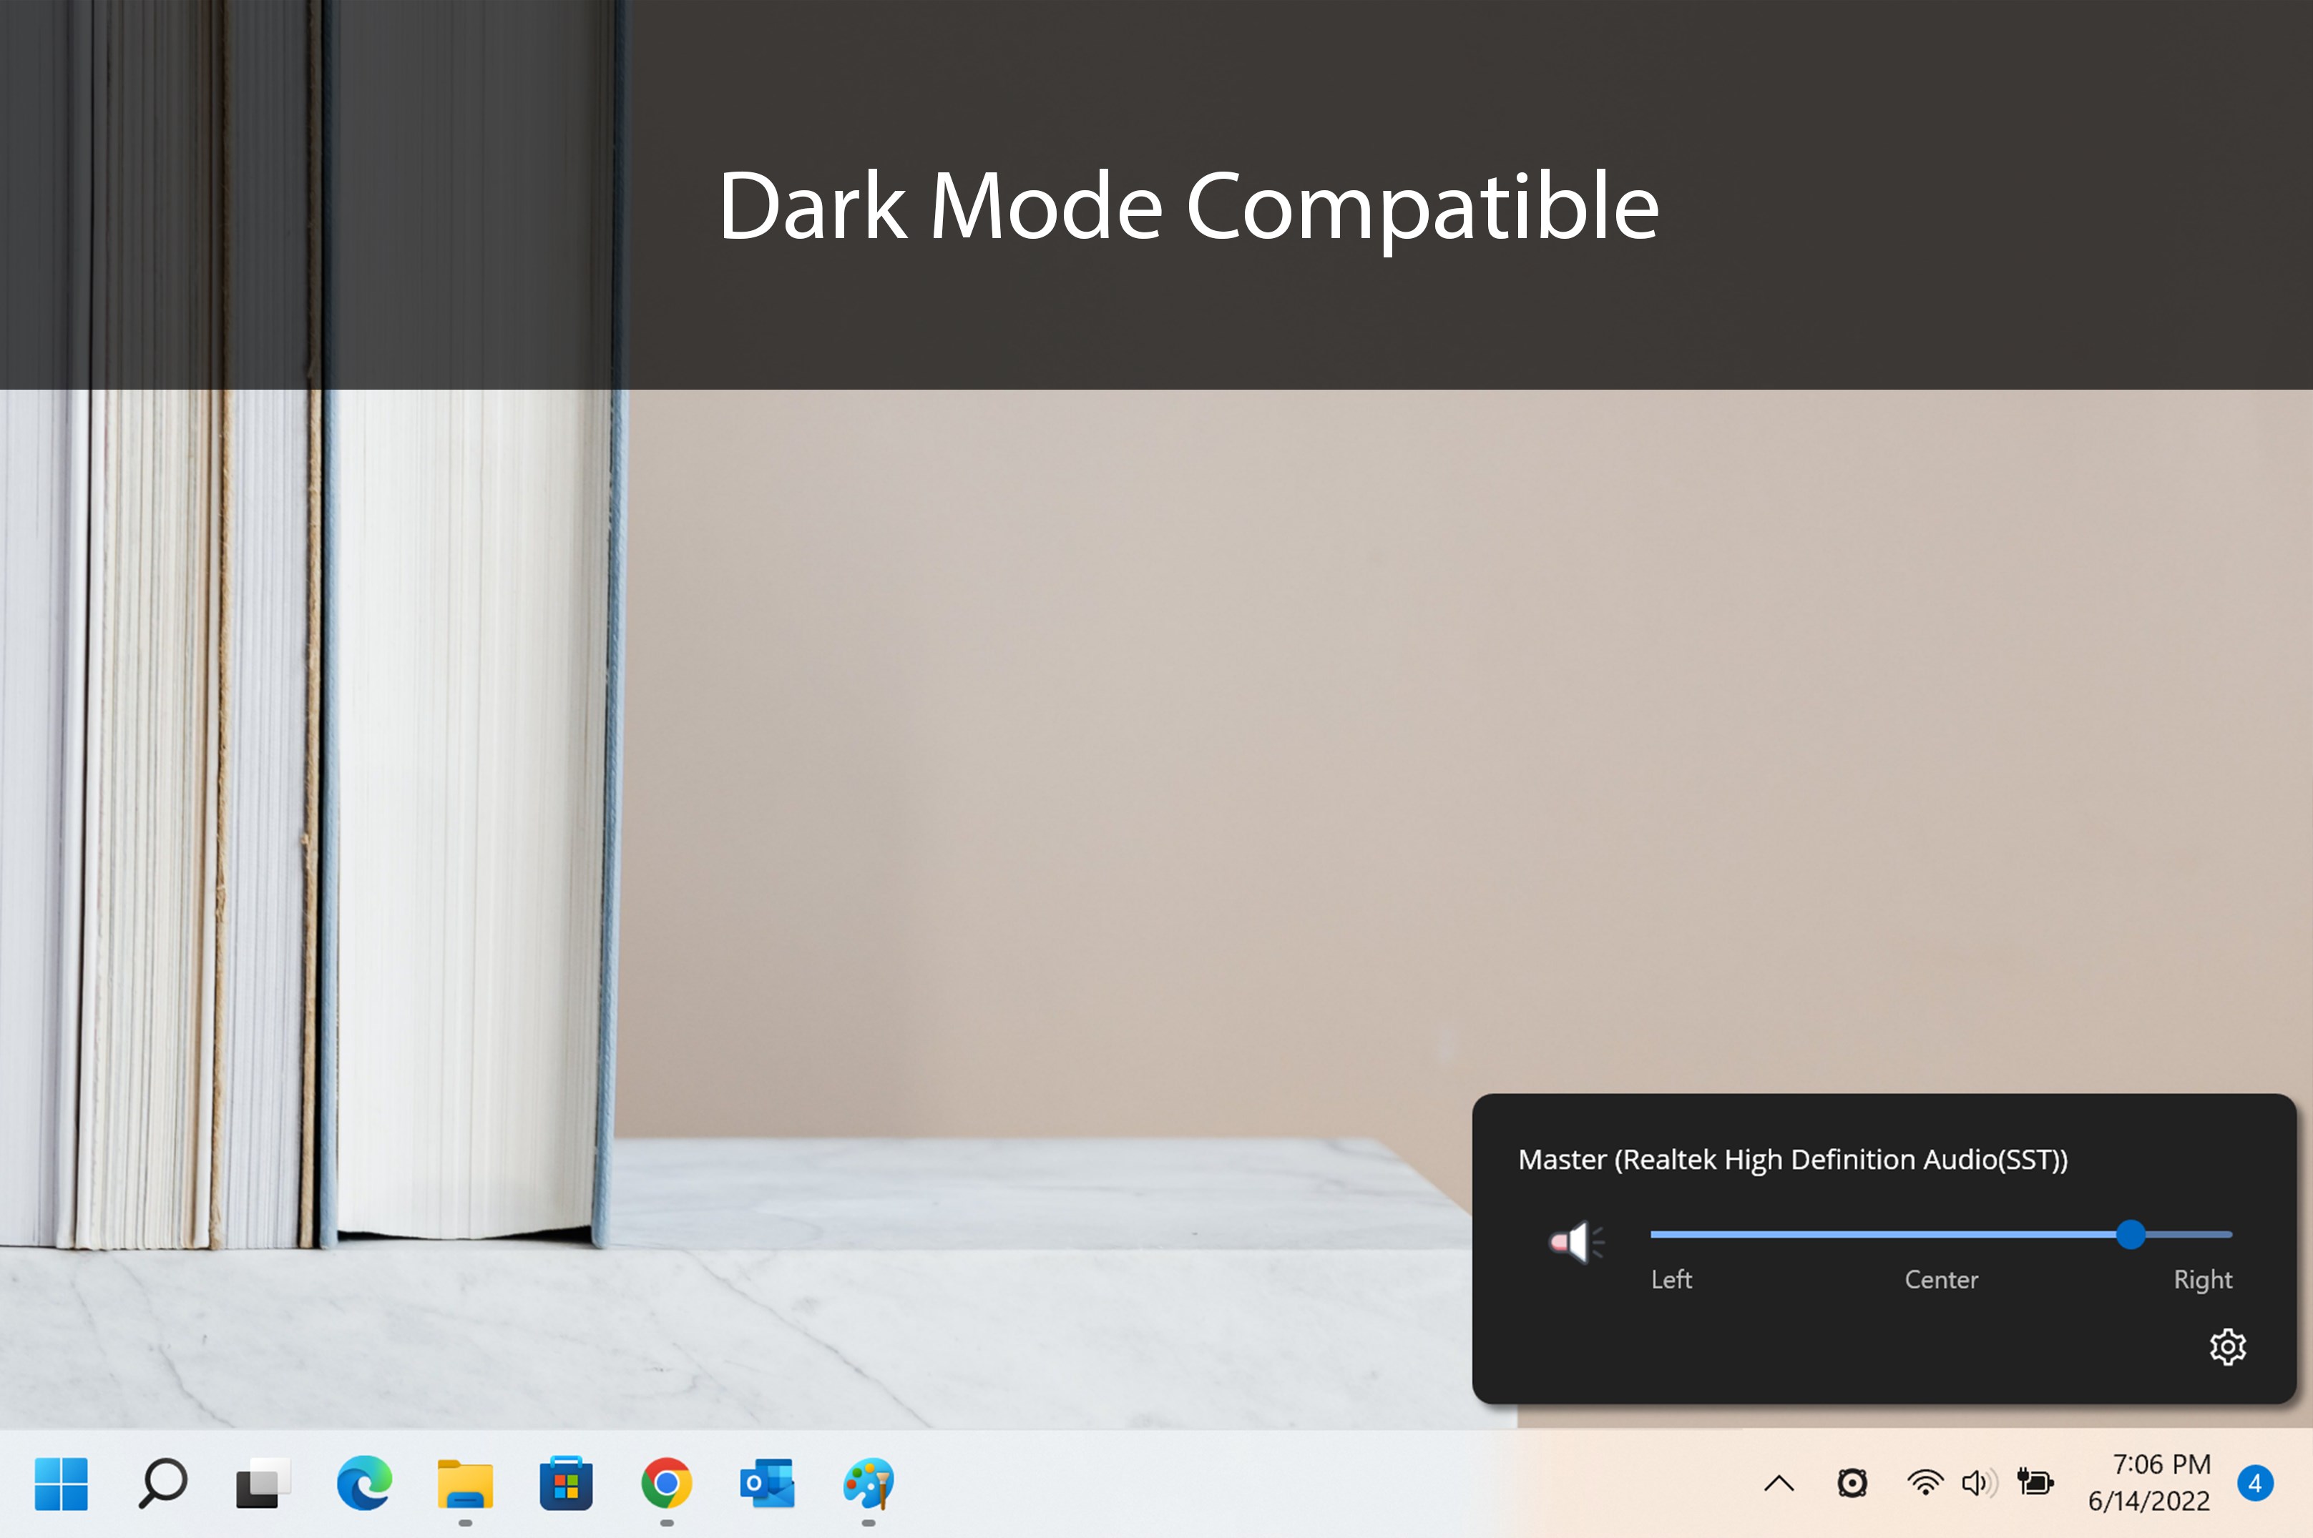Open the Wi-Fi network tray icon

[1925, 1482]
